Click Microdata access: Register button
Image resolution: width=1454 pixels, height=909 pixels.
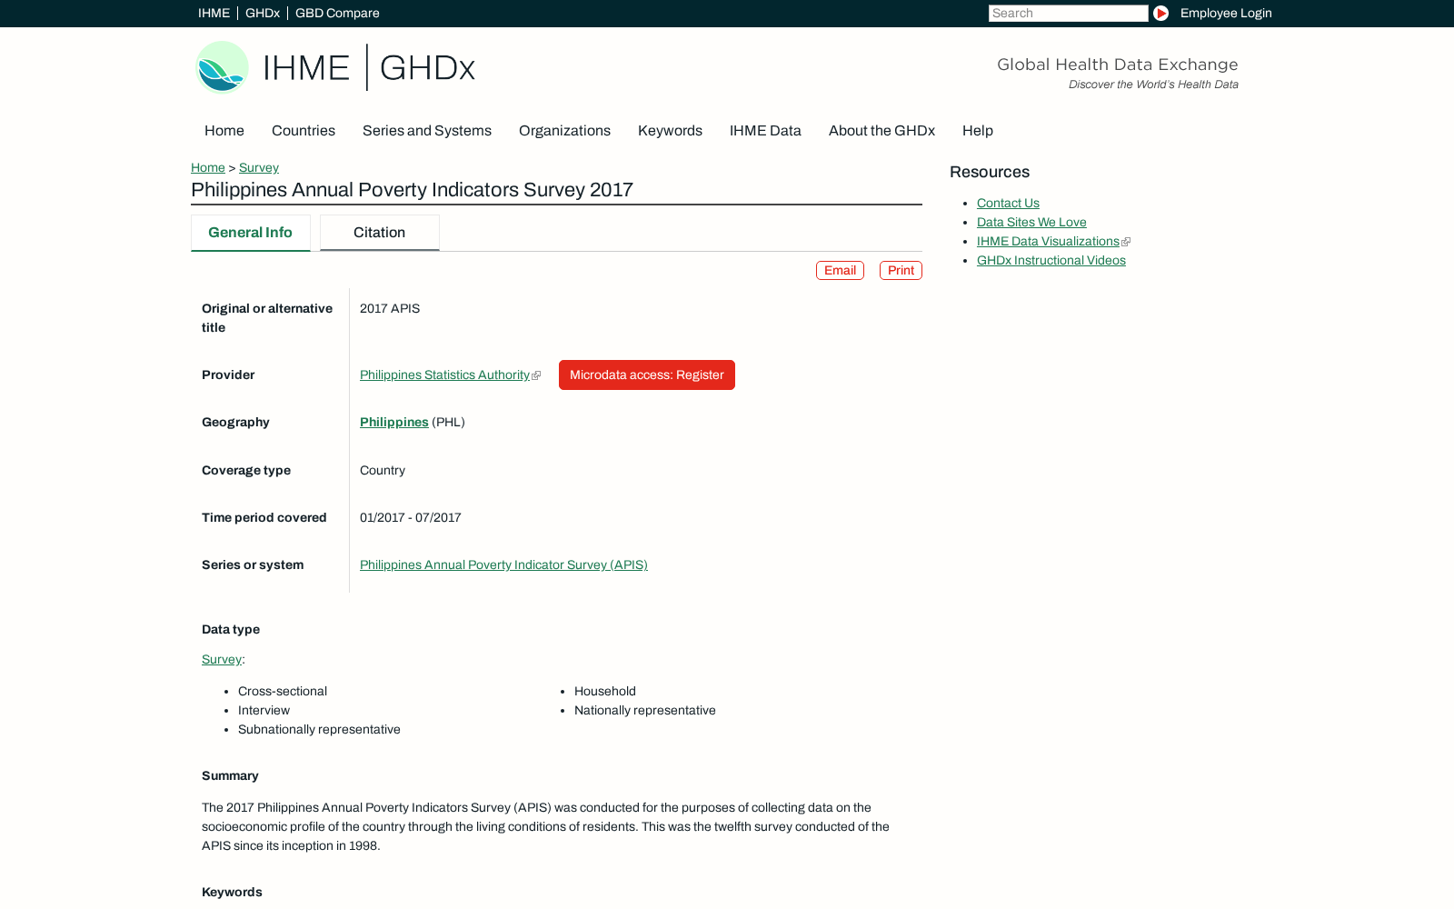[647, 375]
